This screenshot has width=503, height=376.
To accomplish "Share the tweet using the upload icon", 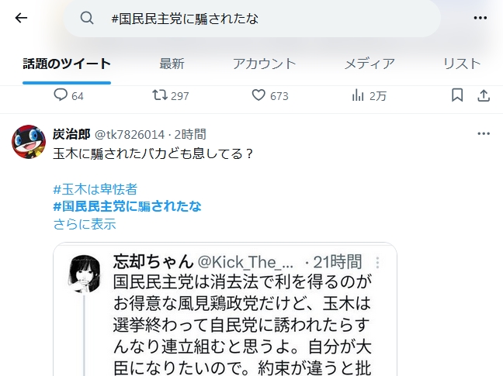I will [484, 95].
